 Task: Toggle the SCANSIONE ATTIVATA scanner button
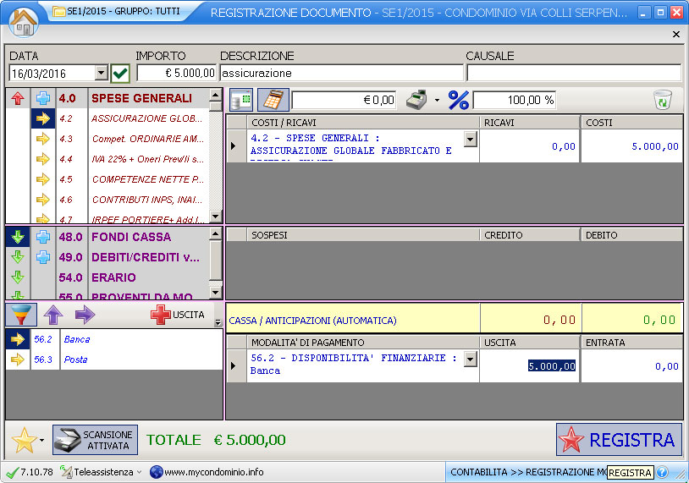95,440
